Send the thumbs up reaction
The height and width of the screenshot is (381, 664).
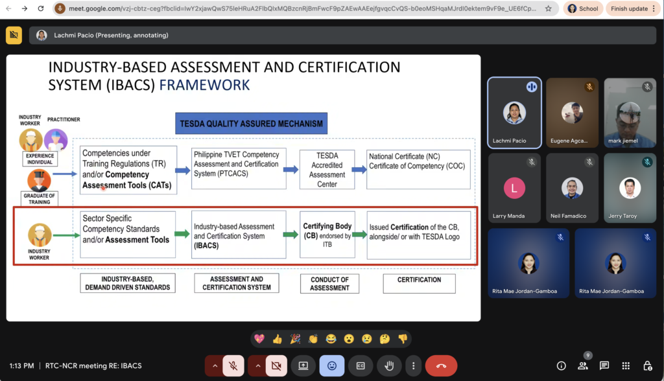[278, 338]
